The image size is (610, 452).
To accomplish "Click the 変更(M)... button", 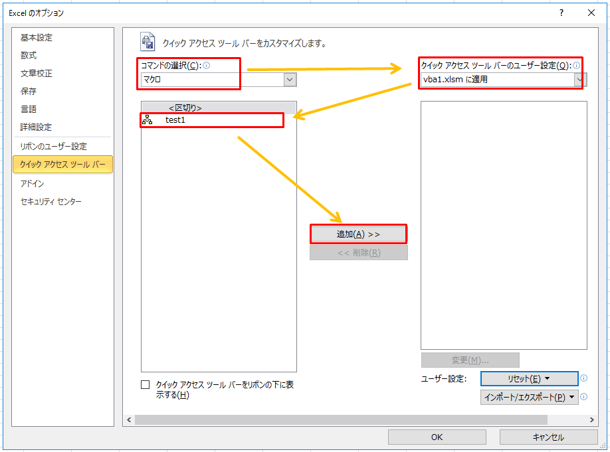I will [470, 360].
